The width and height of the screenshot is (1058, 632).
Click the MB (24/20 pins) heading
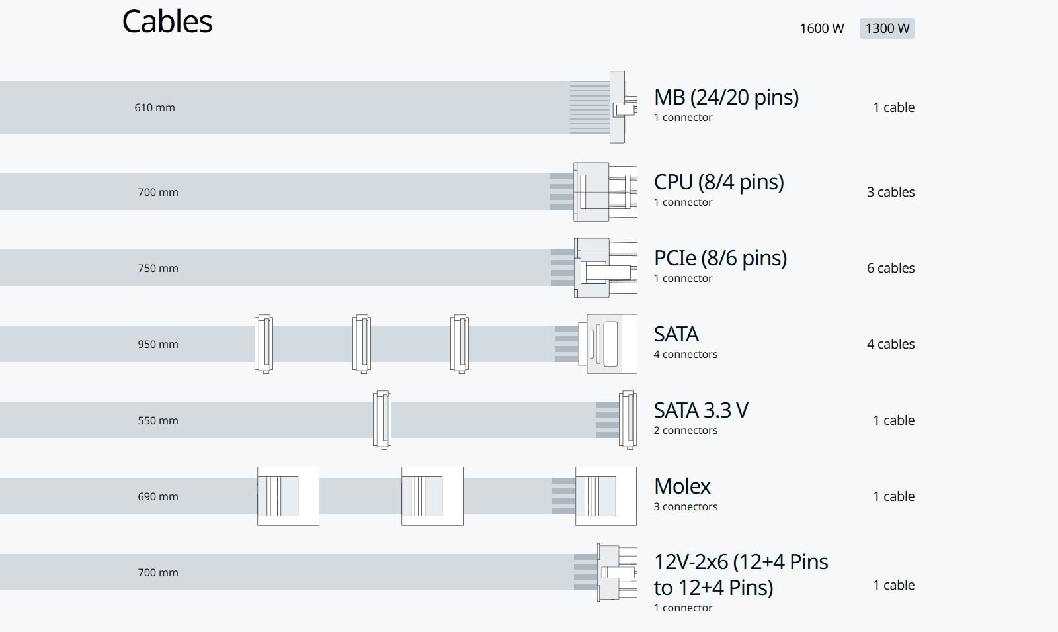pos(726,97)
